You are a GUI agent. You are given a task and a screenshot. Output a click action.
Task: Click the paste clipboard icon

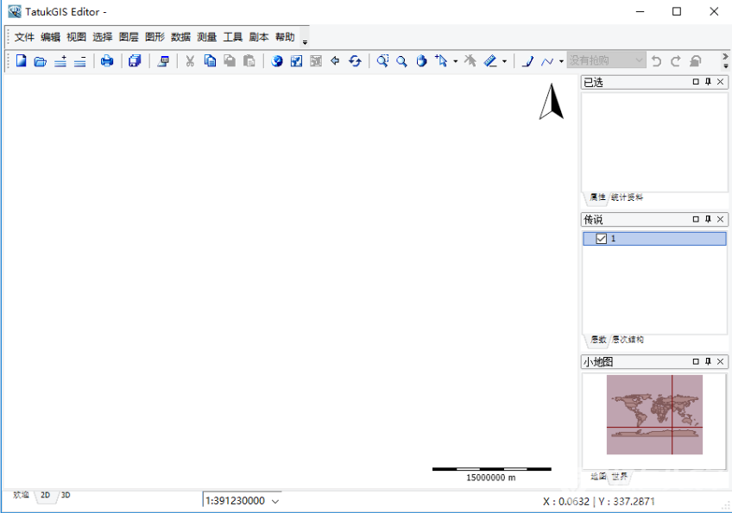(x=249, y=60)
